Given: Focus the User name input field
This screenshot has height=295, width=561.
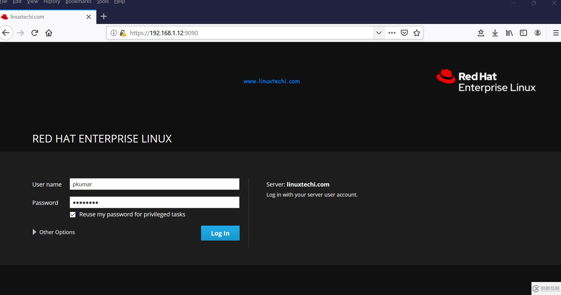Looking at the screenshot, I should (x=154, y=184).
